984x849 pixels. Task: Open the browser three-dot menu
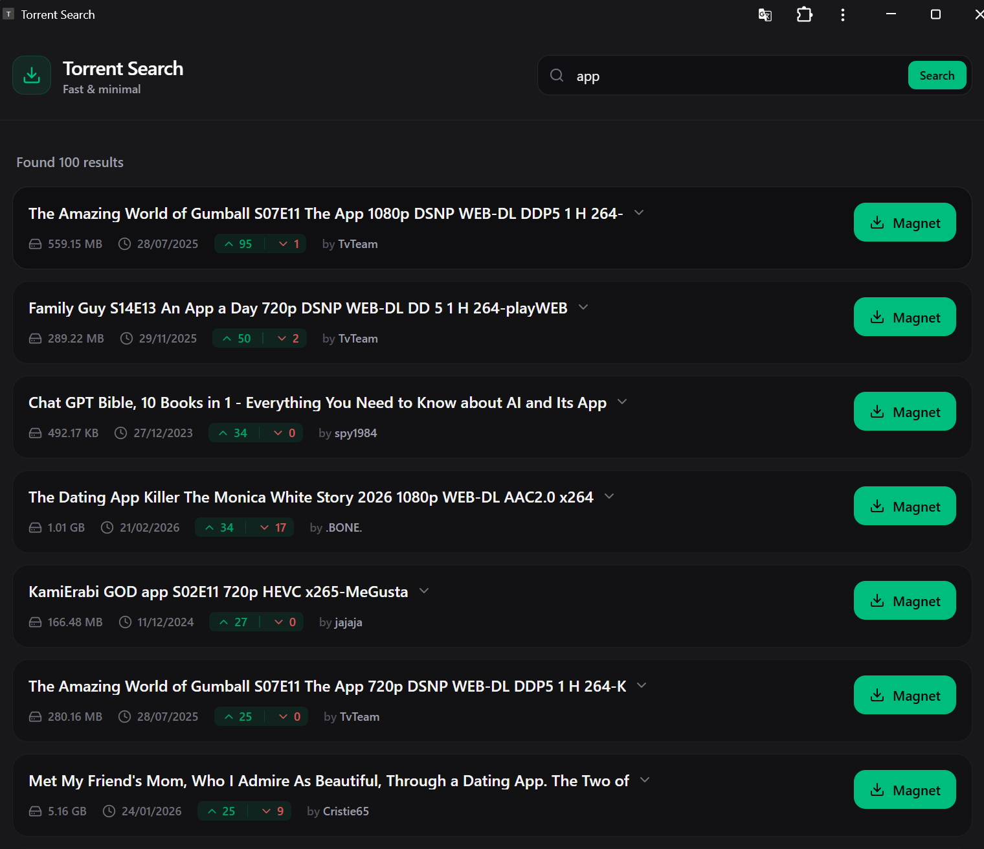pyautogui.click(x=843, y=14)
